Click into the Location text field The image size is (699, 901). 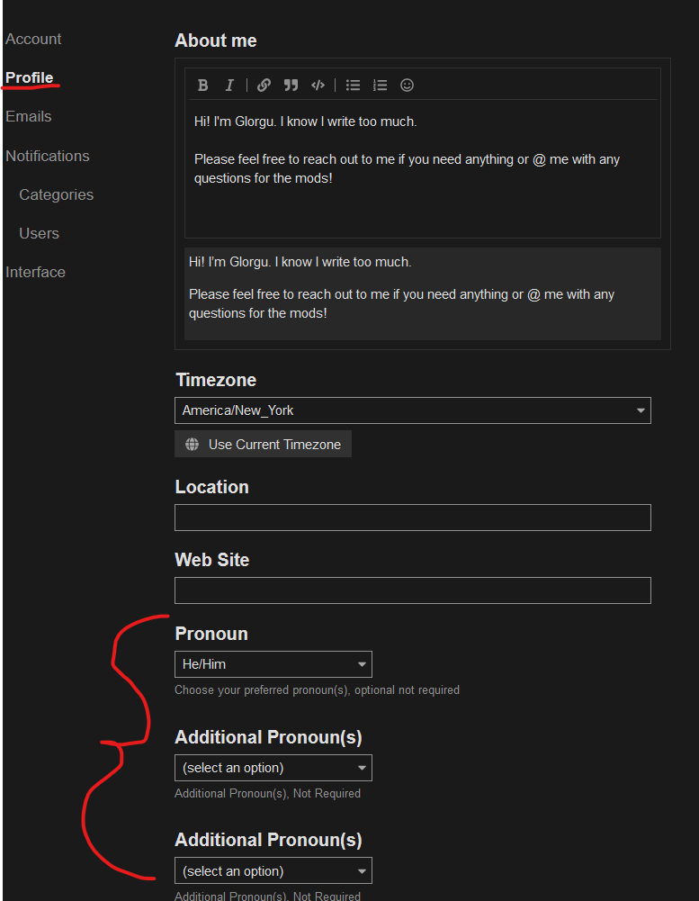pos(412,518)
